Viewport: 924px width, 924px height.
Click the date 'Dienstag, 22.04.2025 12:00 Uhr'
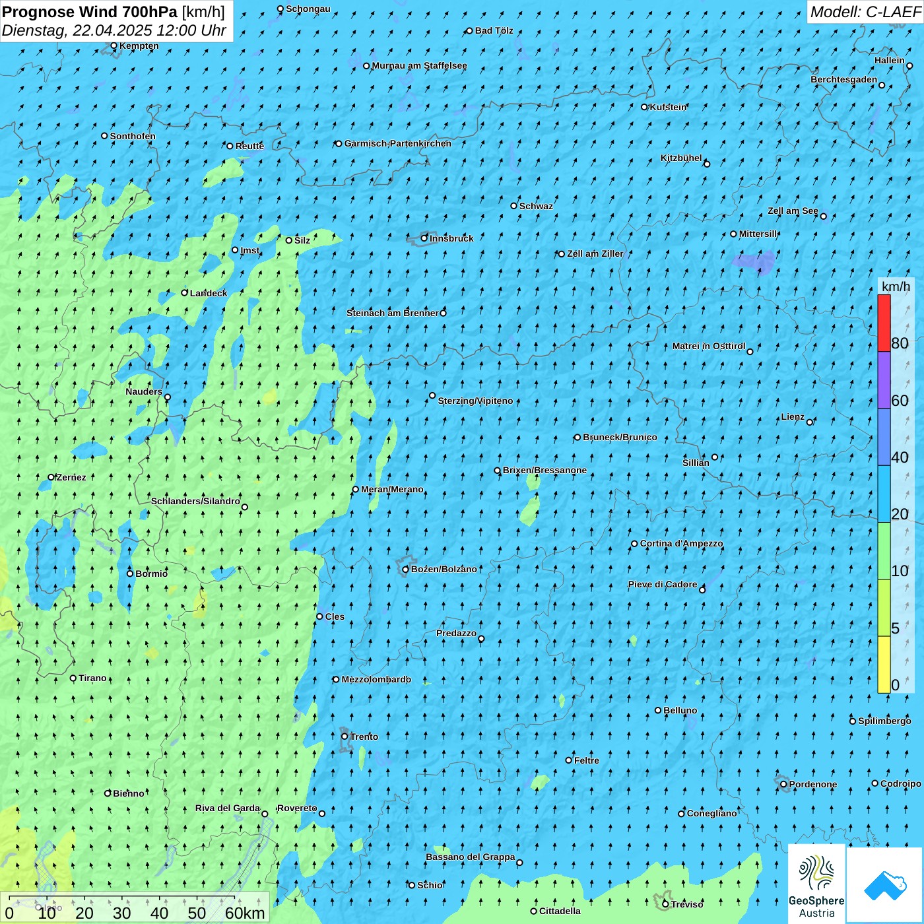pyautogui.click(x=114, y=30)
